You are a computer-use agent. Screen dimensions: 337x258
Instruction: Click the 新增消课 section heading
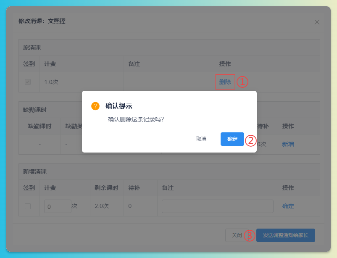[35, 171]
